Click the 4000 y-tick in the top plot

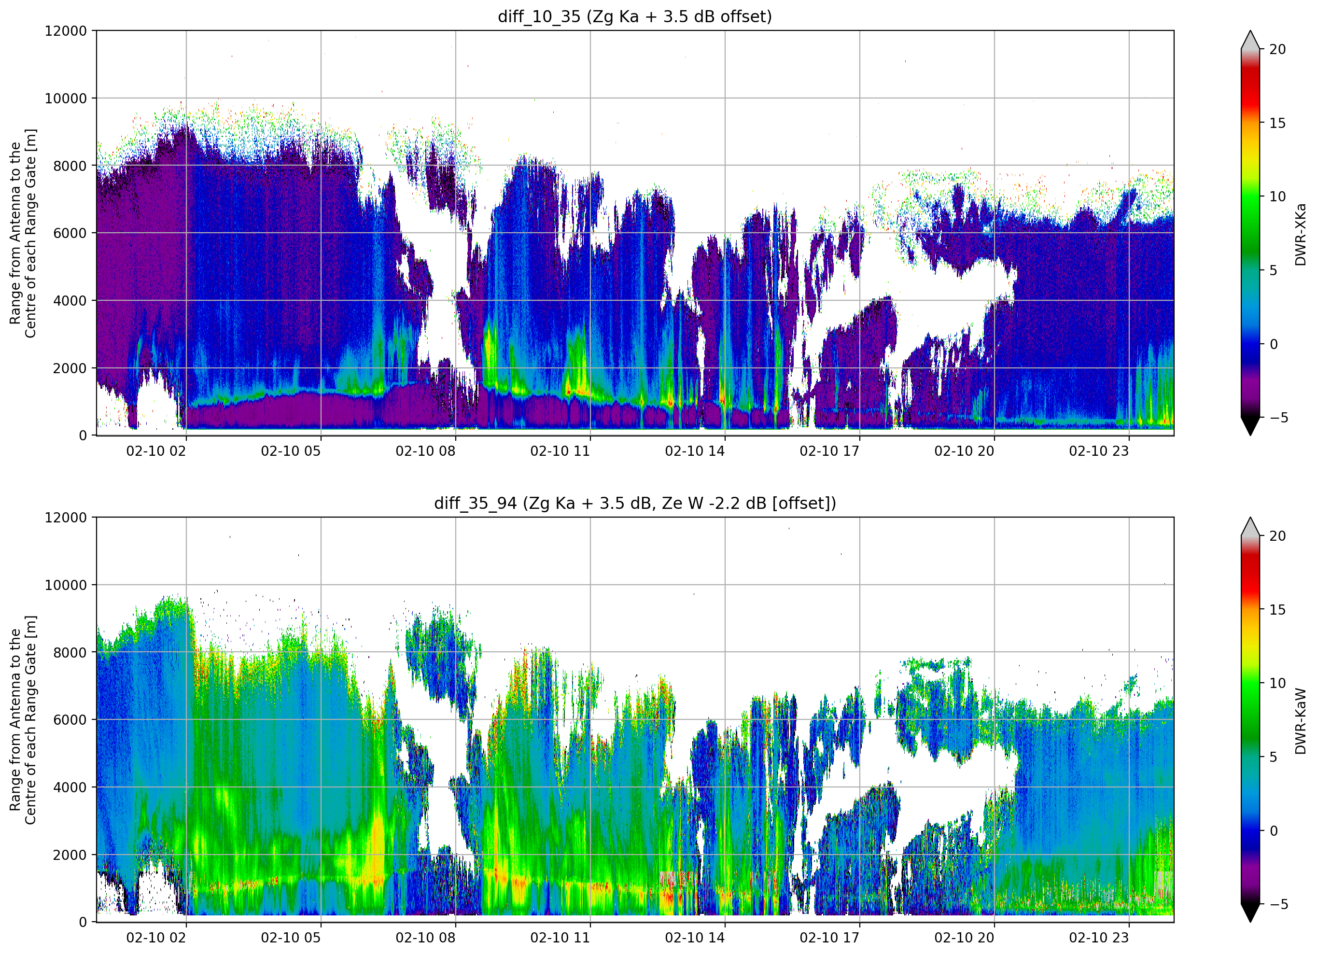(70, 300)
